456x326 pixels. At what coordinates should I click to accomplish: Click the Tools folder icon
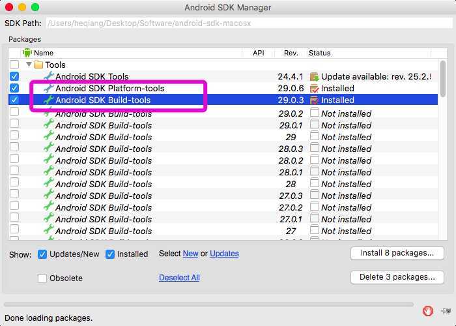coord(38,65)
